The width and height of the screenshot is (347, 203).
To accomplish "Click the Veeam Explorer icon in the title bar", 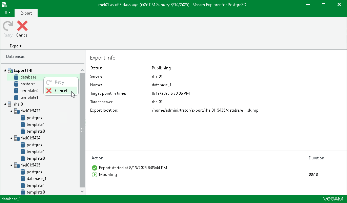I will point(4,4).
